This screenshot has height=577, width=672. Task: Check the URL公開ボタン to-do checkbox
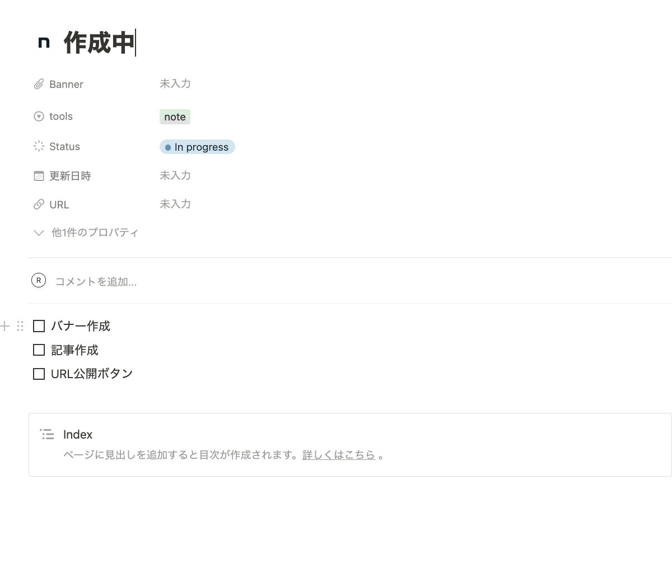39,374
